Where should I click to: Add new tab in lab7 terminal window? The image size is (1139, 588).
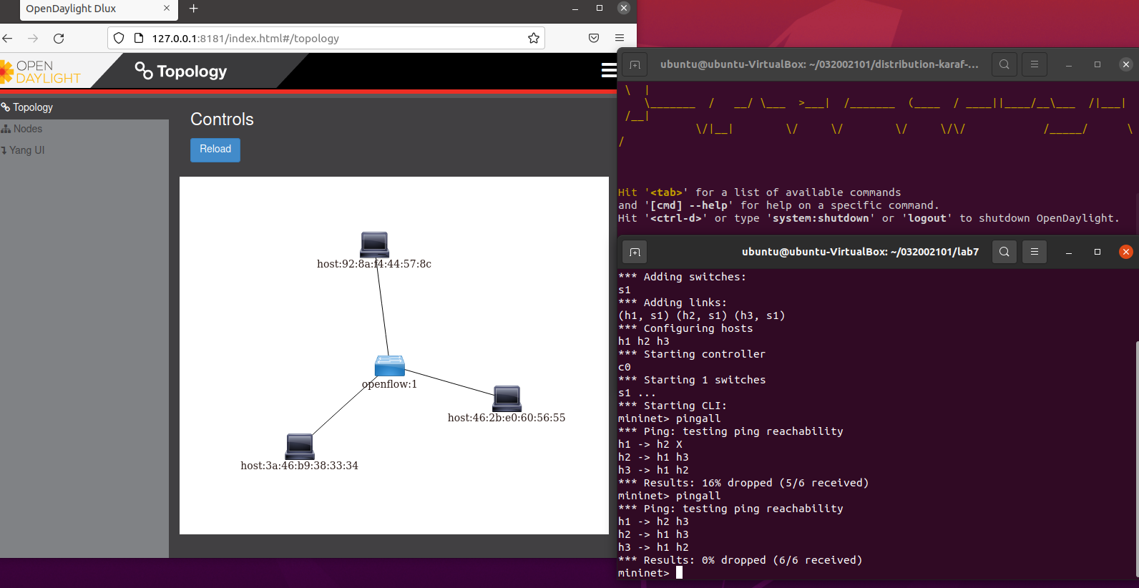pos(635,252)
